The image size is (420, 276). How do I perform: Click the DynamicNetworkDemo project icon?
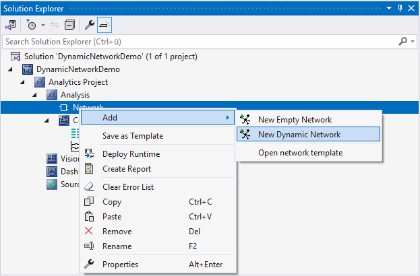(x=28, y=69)
